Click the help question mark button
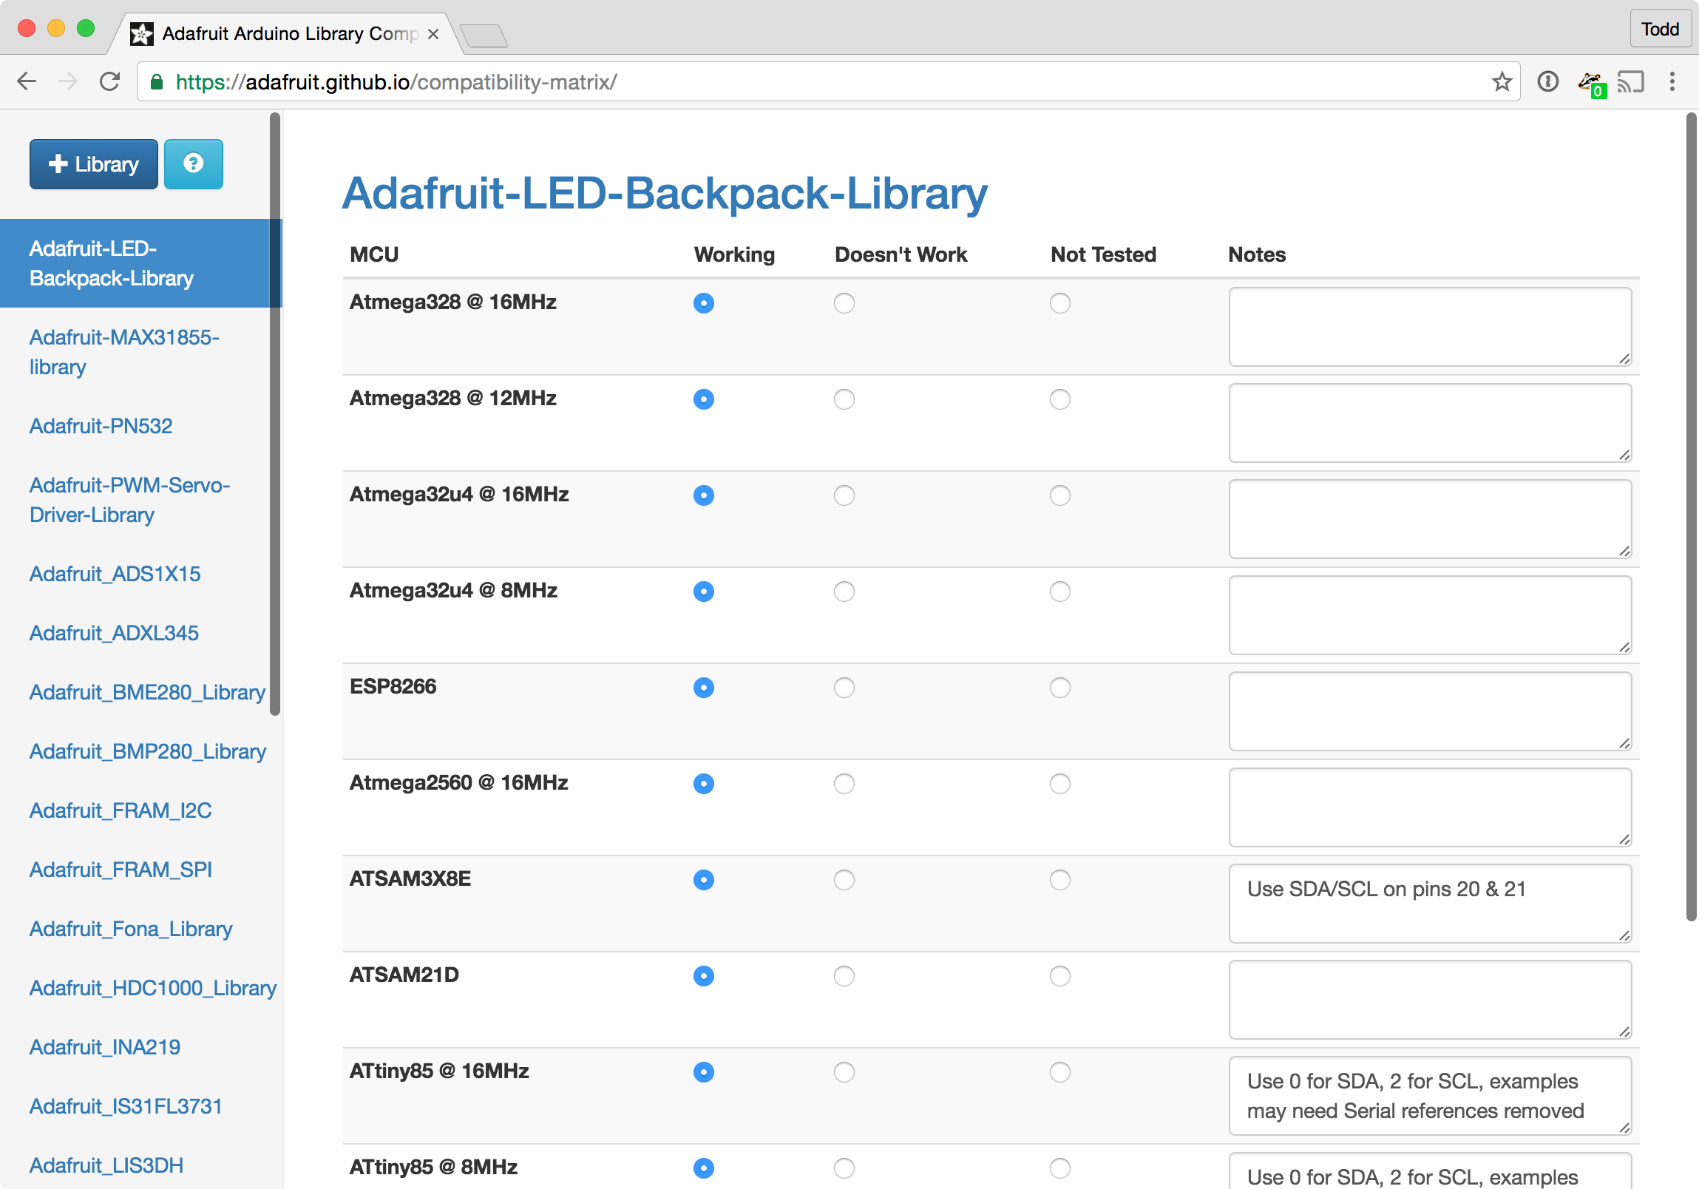 193,163
